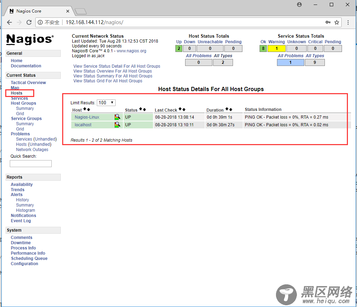Click the blue service All Problems count
Screen dimensions: 357x307
(x=291, y=62)
